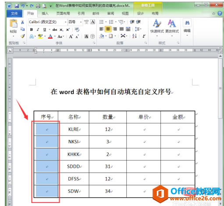The width and height of the screenshot is (224, 206).
Task: Click the subscript x₂ icon
Action: point(61,30)
